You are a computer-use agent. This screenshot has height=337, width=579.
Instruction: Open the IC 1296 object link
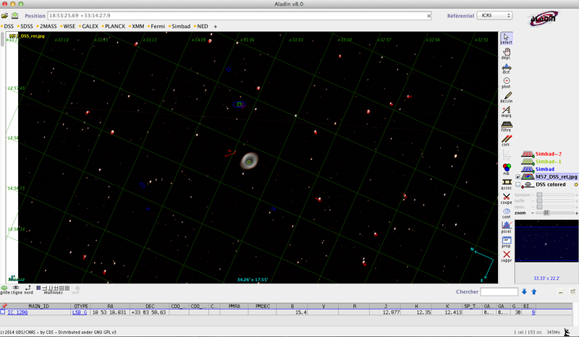pos(18,312)
